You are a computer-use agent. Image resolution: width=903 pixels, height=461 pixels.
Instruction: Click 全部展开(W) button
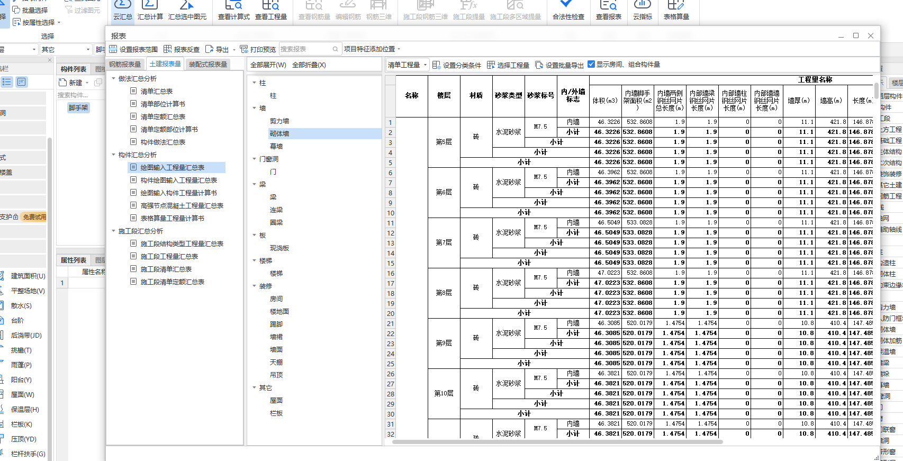tap(268, 65)
